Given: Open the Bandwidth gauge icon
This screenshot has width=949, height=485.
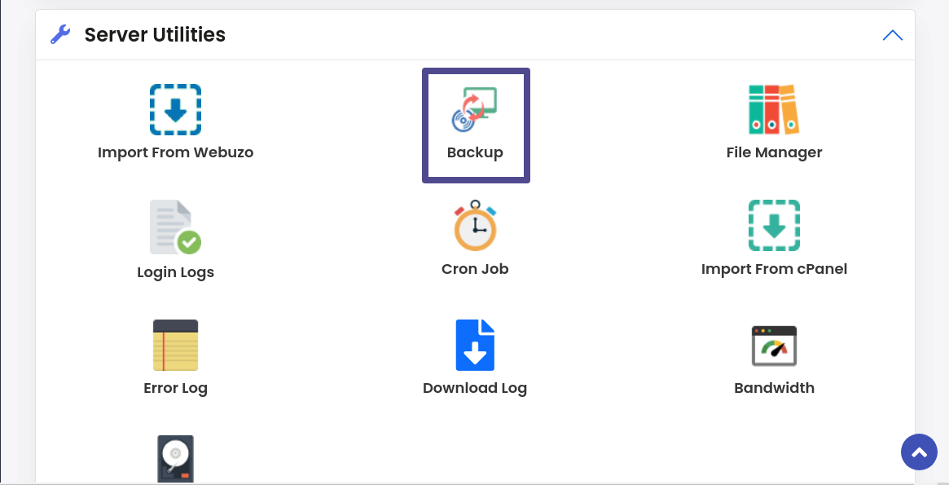Looking at the screenshot, I should [x=774, y=346].
